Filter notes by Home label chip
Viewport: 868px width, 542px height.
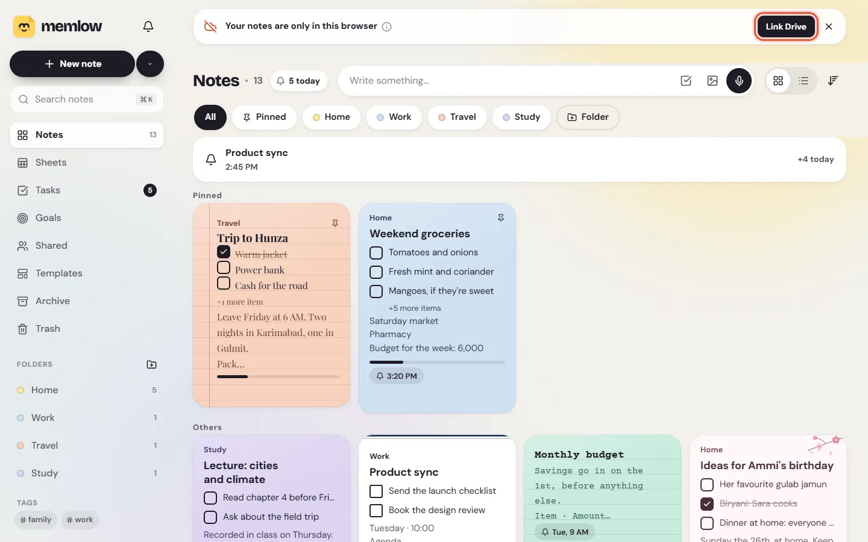[332, 117]
